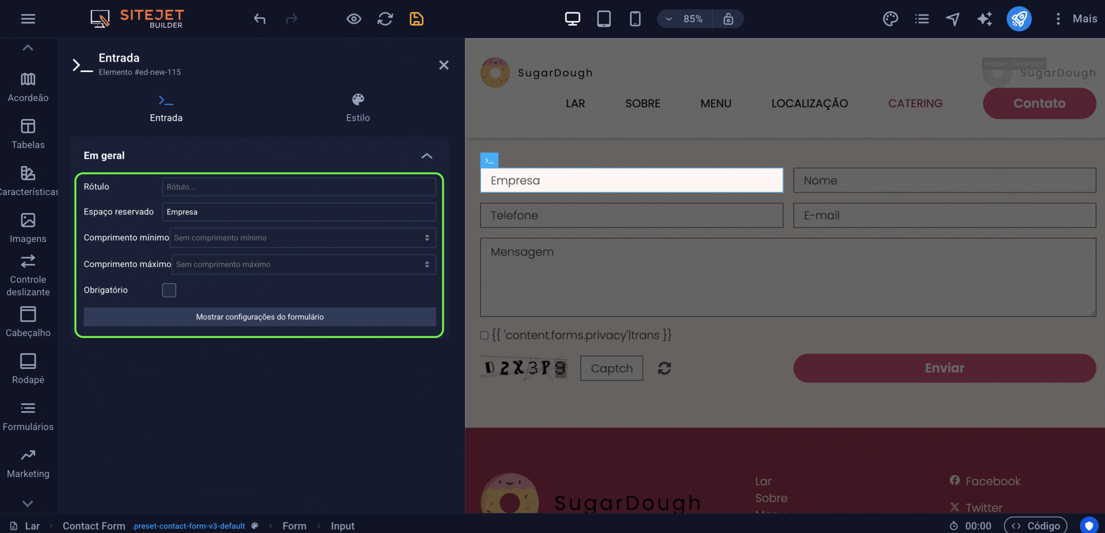The width and height of the screenshot is (1105, 533).
Task: Click Form in breadcrumb
Action: pos(294,526)
